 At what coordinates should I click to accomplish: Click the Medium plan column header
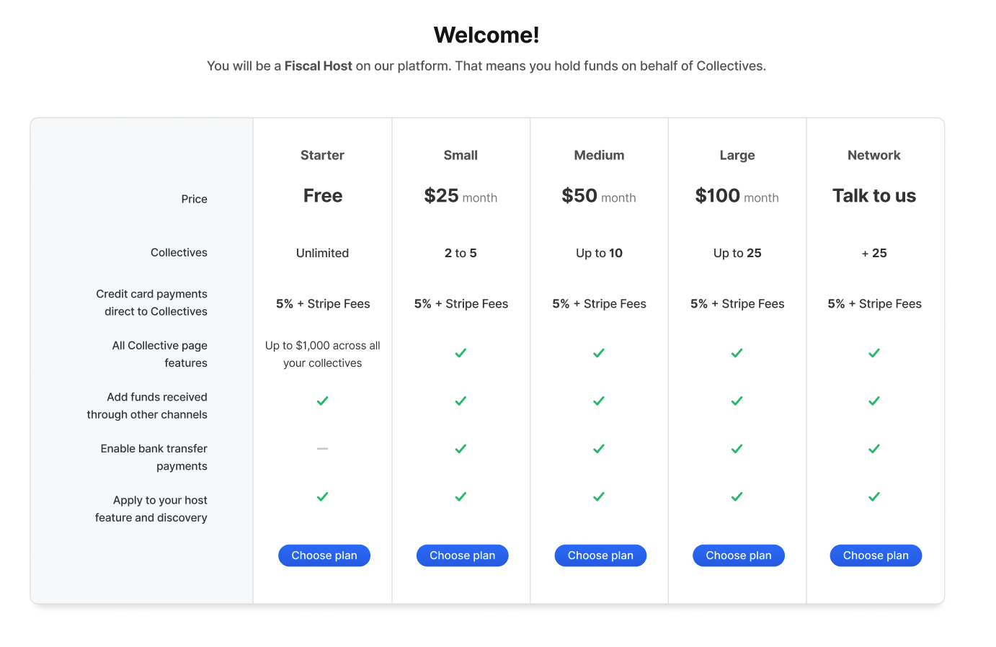click(599, 155)
